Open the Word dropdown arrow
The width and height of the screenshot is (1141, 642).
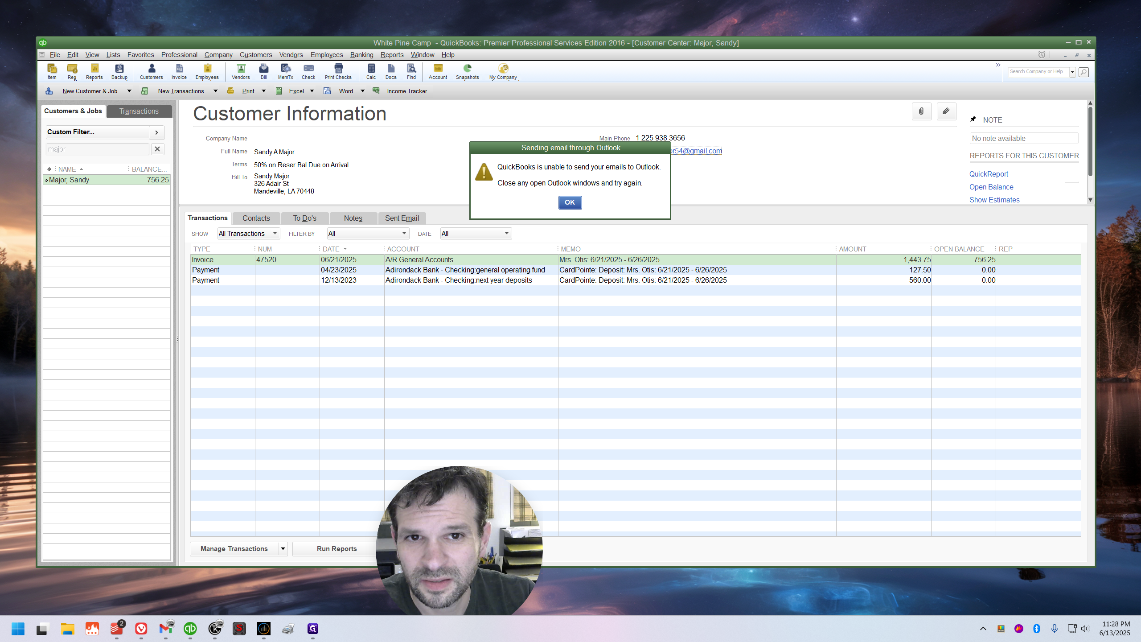point(363,91)
